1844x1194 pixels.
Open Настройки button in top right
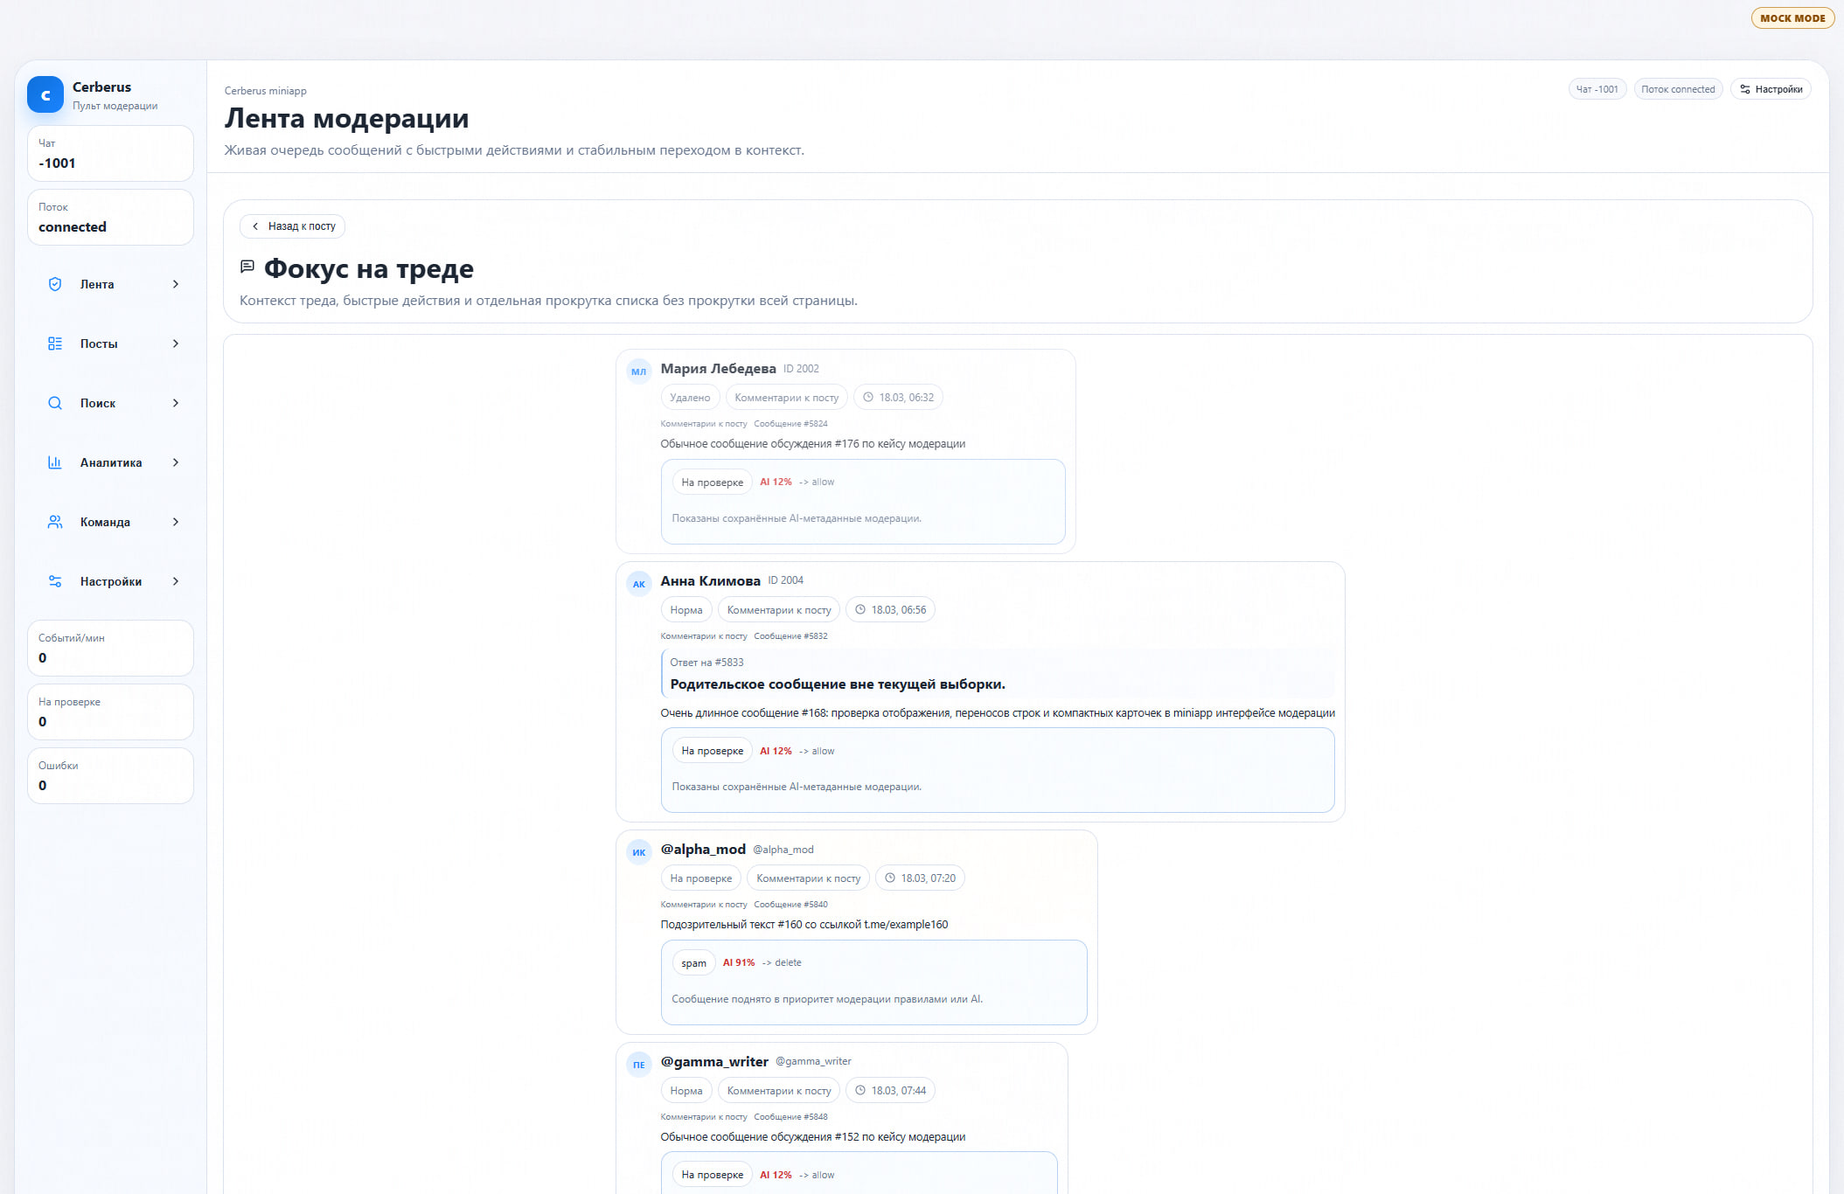1771,89
